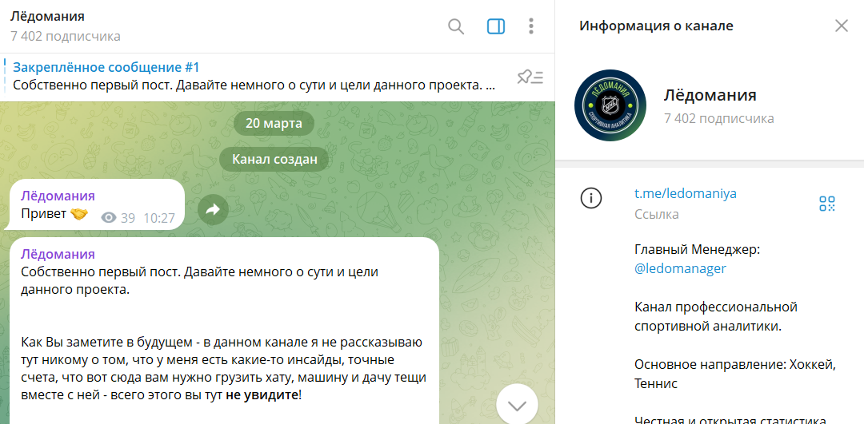
Task: Click the 'Основное направление: Хоккей' text
Action: click(x=736, y=365)
